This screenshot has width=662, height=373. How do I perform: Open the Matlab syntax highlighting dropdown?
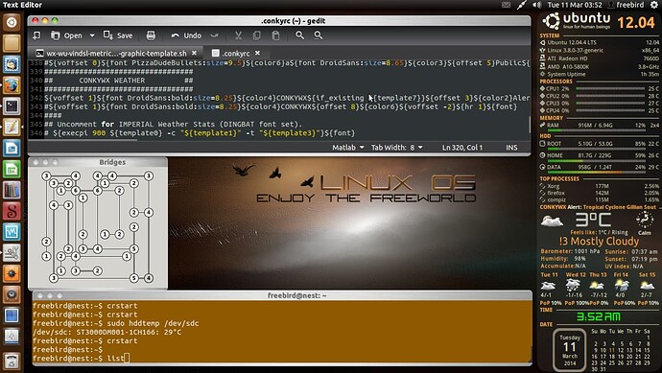click(348, 148)
